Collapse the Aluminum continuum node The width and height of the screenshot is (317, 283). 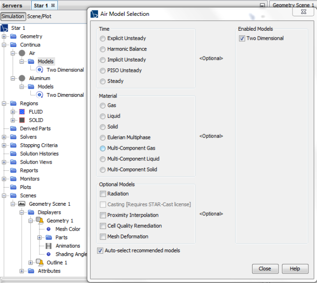pyautogui.click(x=13, y=78)
